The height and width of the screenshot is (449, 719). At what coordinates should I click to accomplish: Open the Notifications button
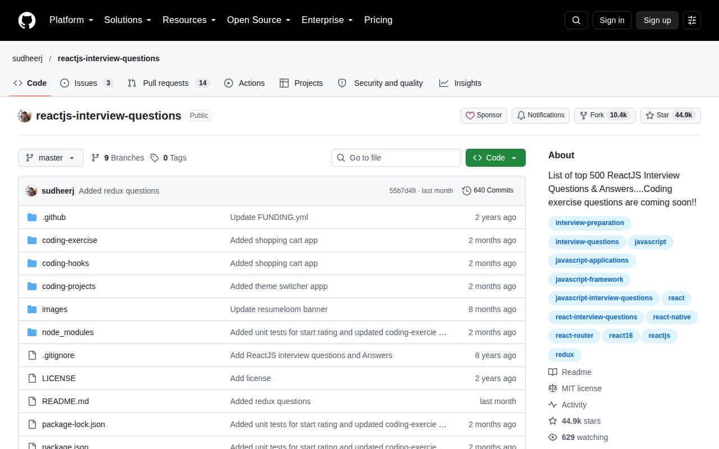pos(540,116)
